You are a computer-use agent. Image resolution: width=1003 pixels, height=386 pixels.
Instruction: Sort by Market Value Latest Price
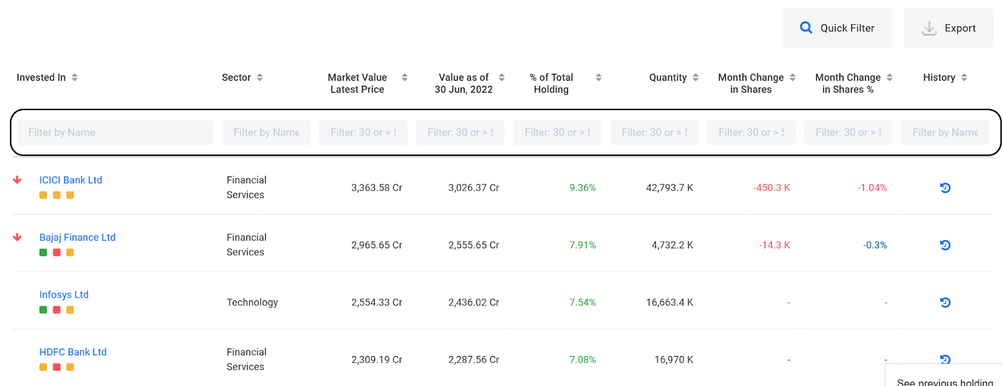(x=404, y=78)
